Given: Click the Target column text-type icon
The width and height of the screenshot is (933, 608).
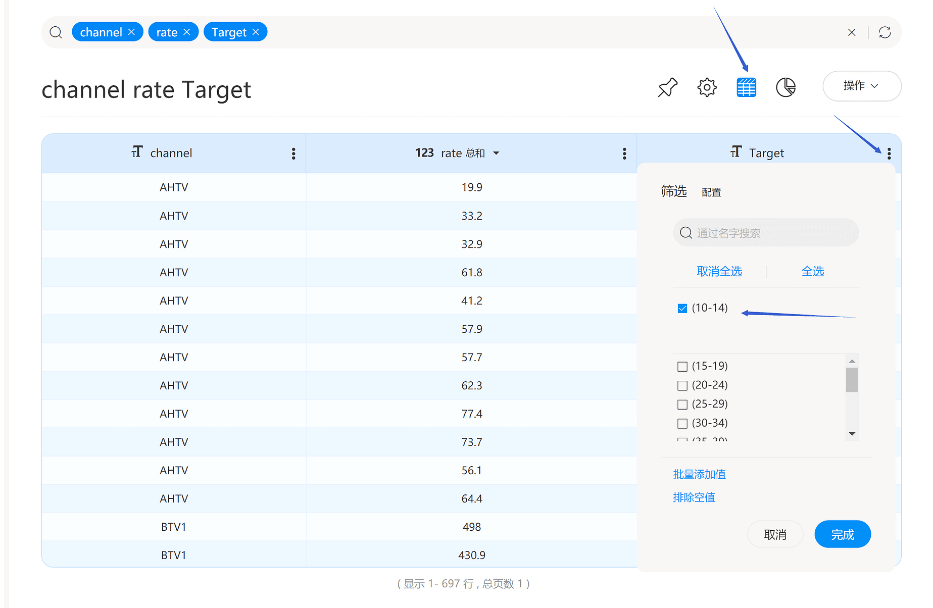Looking at the screenshot, I should pyautogui.click(x=736, y=152).
